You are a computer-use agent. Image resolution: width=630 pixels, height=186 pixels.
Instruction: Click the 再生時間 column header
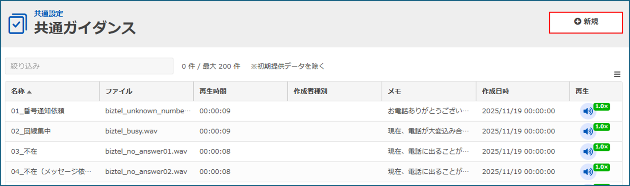click(x=213, y=91)
